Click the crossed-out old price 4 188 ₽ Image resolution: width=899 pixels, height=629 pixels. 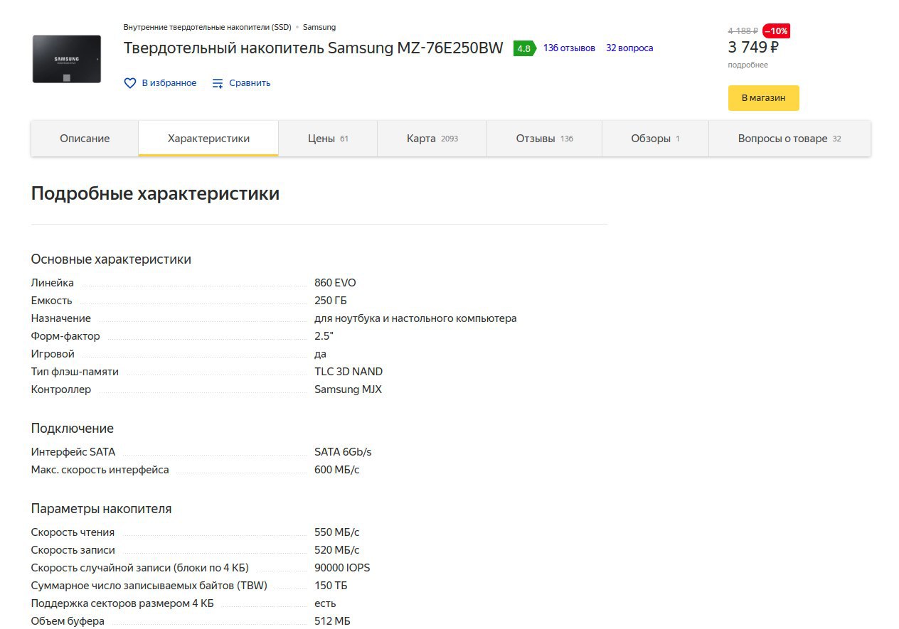743,31
